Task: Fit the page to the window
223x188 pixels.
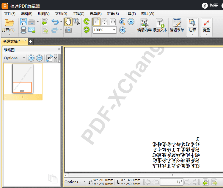Action: click(105, 22)
